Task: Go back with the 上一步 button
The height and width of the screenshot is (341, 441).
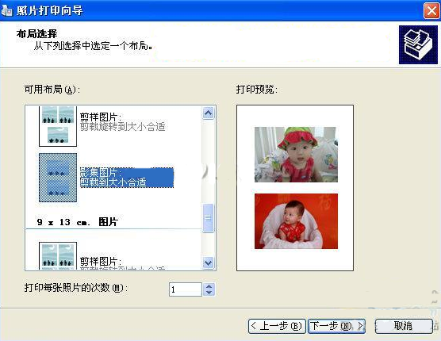Action: click(x=277, y=326)
